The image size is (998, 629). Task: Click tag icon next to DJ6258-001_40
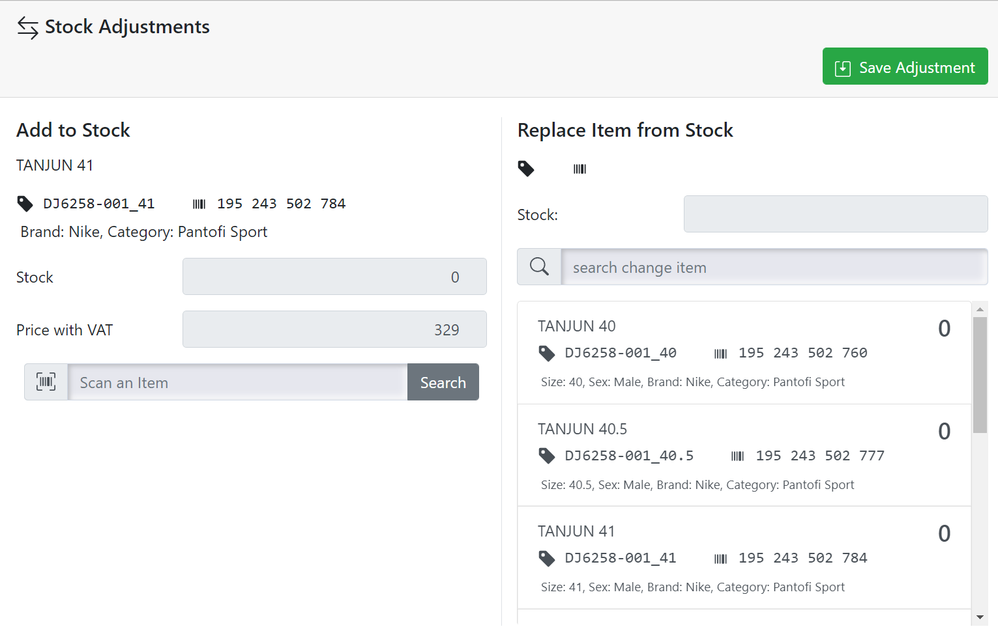(x=547, y=354)
